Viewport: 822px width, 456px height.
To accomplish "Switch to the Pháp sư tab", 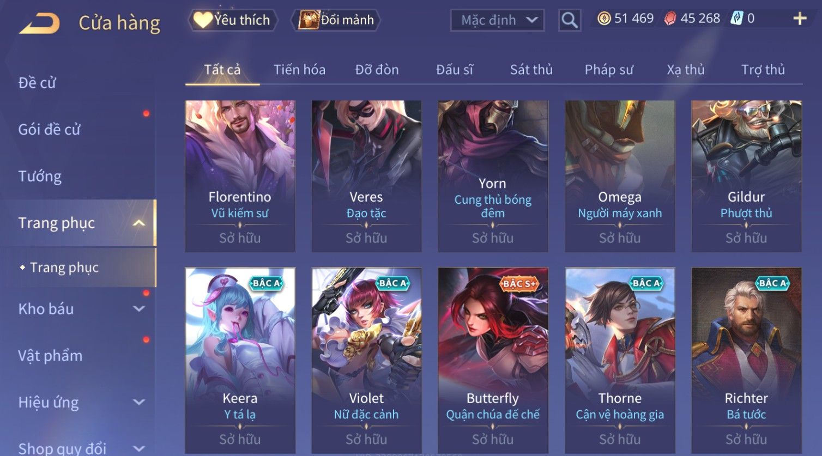I will [x=609, y=70].
